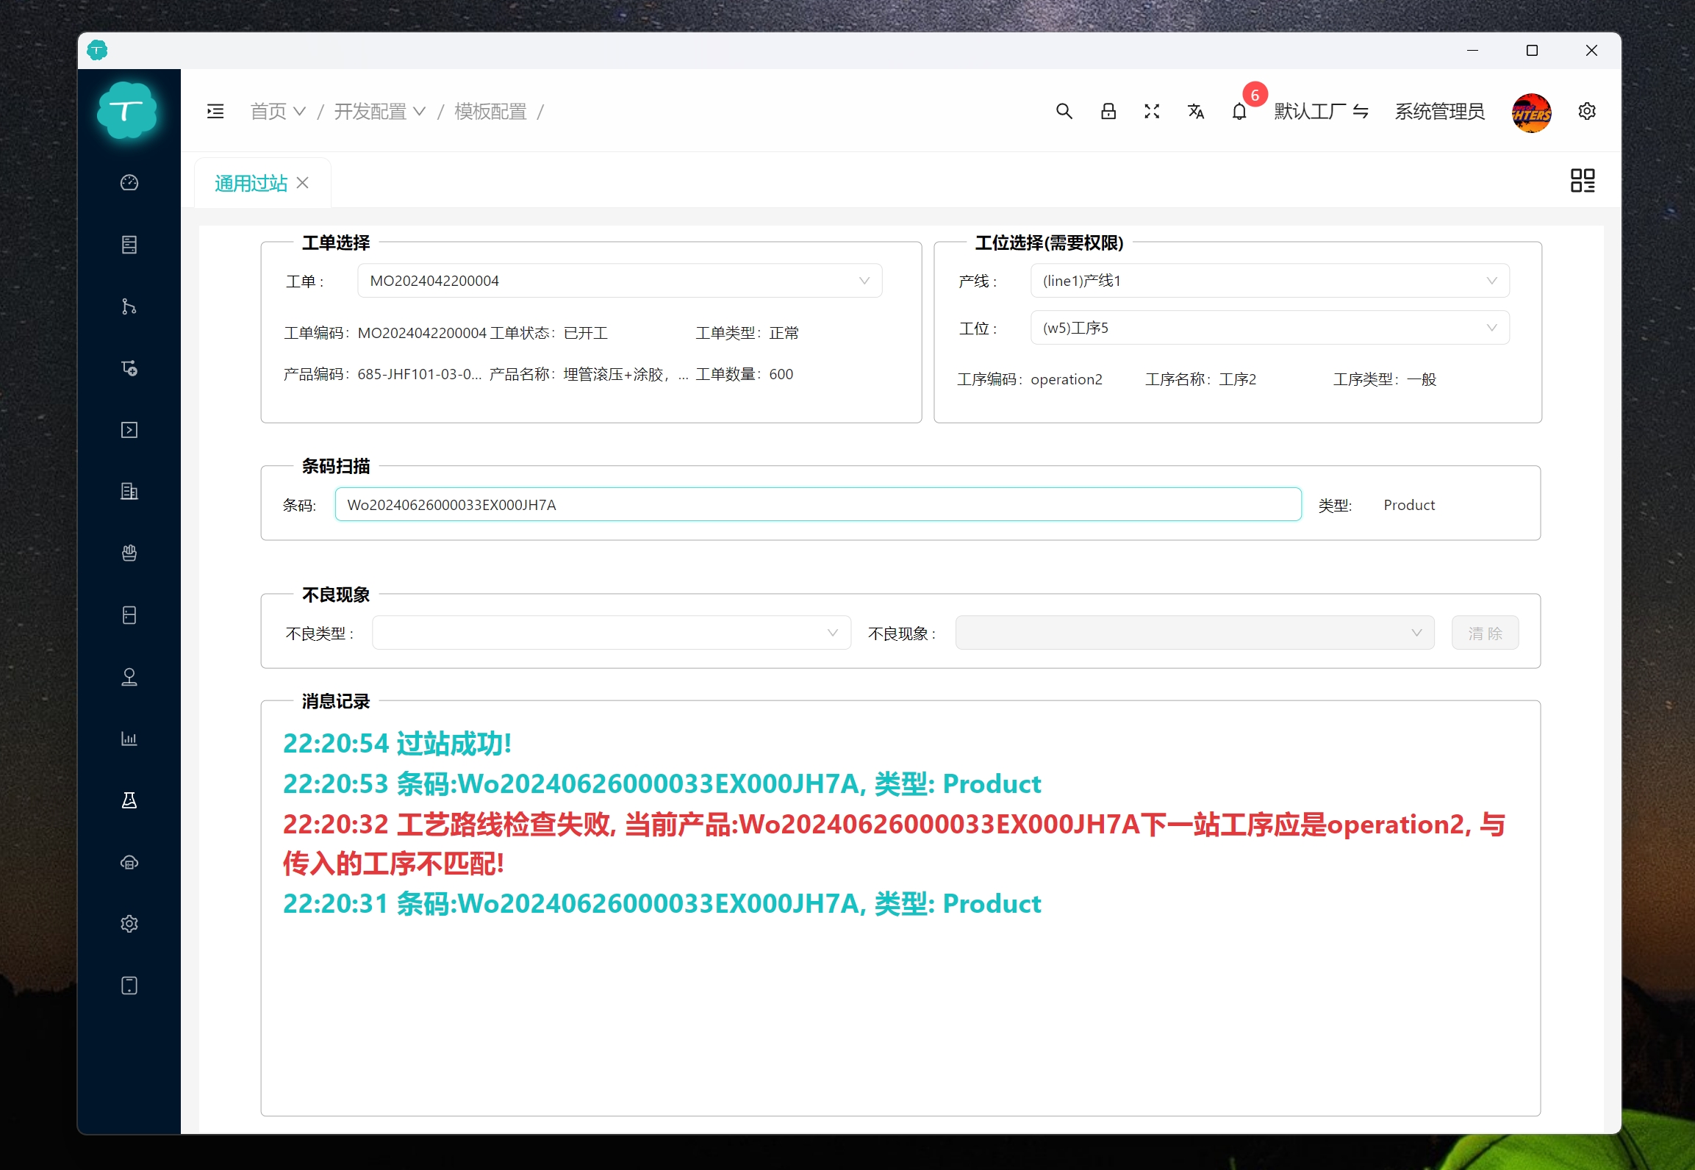Toggle fullscreen with the expand icon
The height and width of the screenshot is (1170, 1695).
pyautogui.click(x=1152, y=112)
